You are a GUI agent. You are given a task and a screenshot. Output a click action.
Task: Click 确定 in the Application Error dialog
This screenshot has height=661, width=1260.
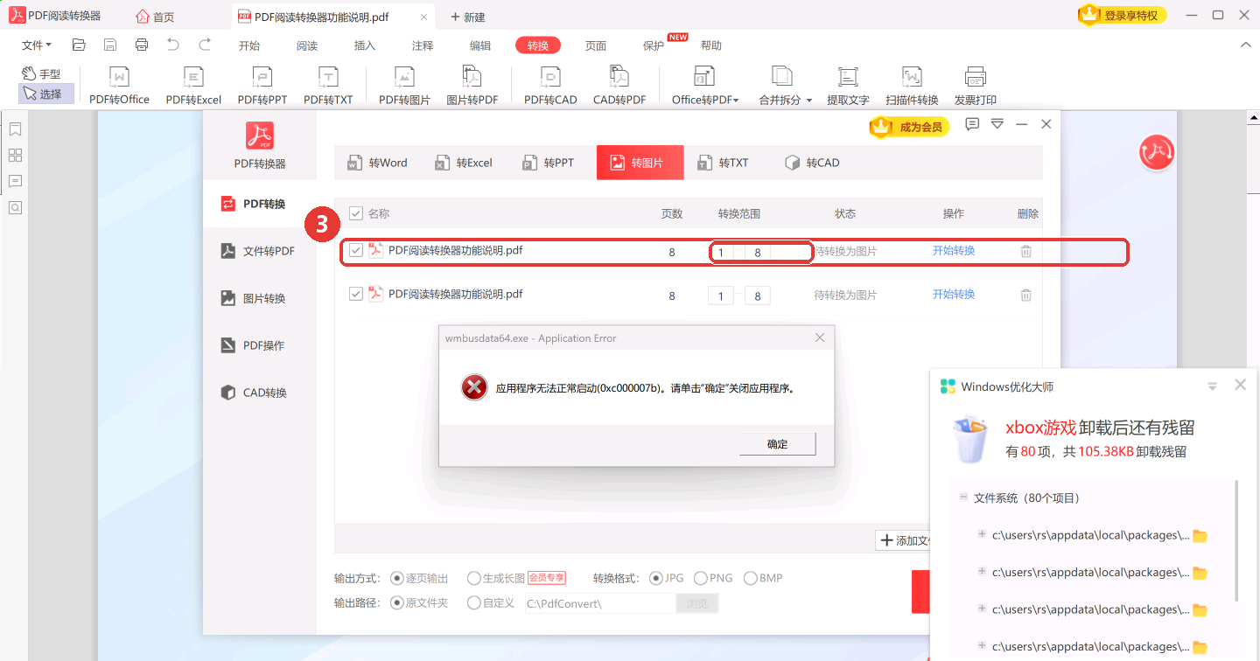[778, 444]
